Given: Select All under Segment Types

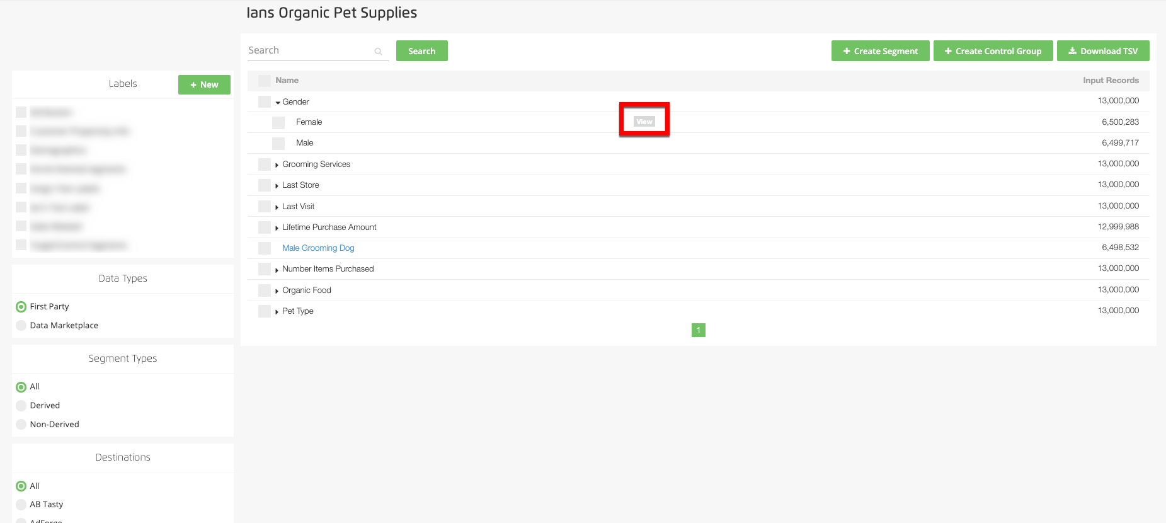Looking at the screenshot, I should (21, 387).
